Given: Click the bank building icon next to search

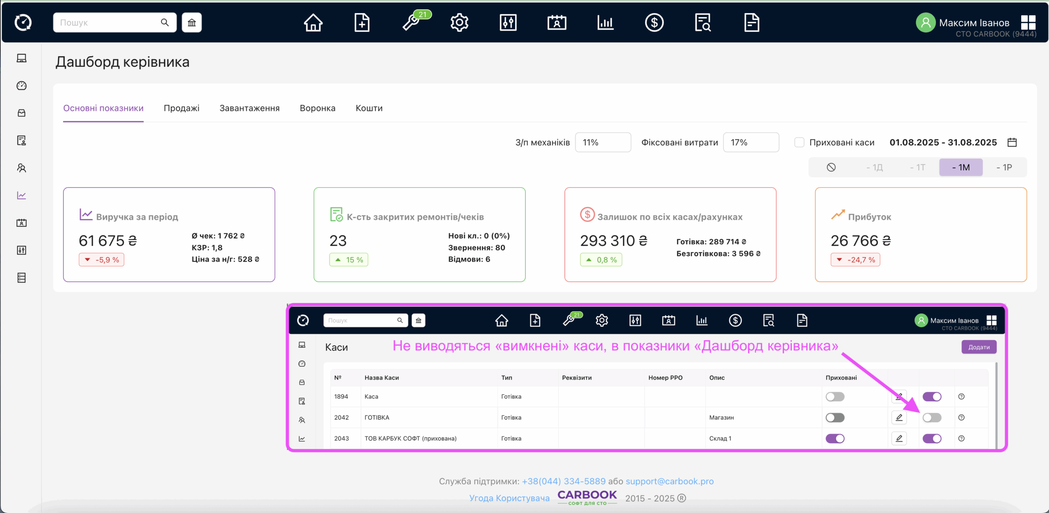Looking at the screenshot, I should pyautogui.click(x=192, y=23).
